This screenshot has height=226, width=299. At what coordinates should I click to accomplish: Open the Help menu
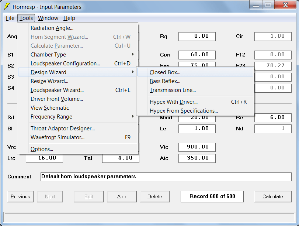point(69,18)
